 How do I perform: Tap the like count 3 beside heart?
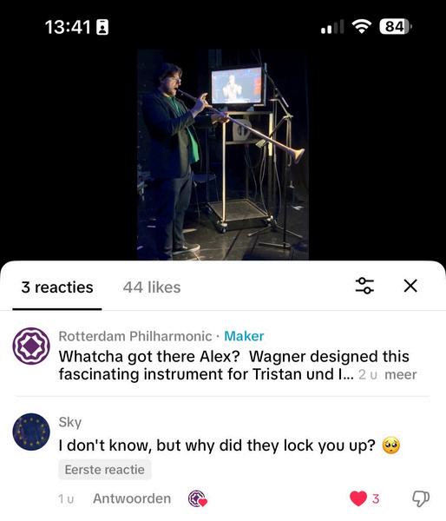(x=376, y=498)
